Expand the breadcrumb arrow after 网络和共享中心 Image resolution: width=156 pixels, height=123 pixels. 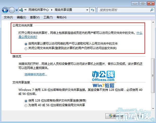(52, 10)
